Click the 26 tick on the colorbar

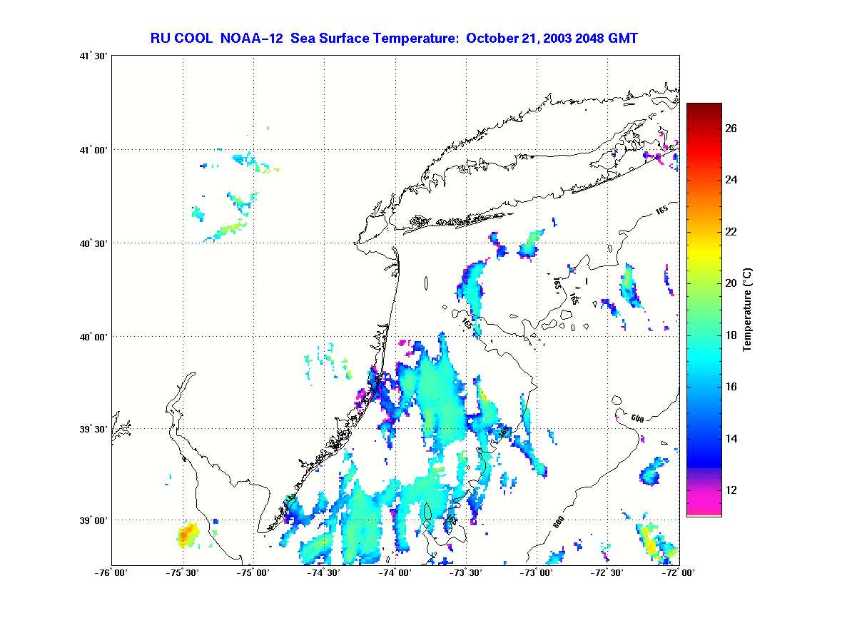pyautogui.click(x=731, y=128)
